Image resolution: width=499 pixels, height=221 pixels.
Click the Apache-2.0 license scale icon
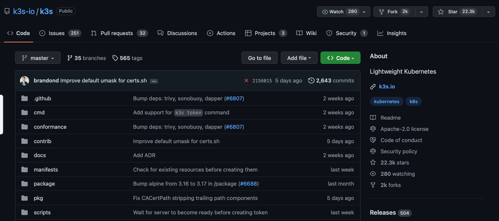(x=373, y=129)
